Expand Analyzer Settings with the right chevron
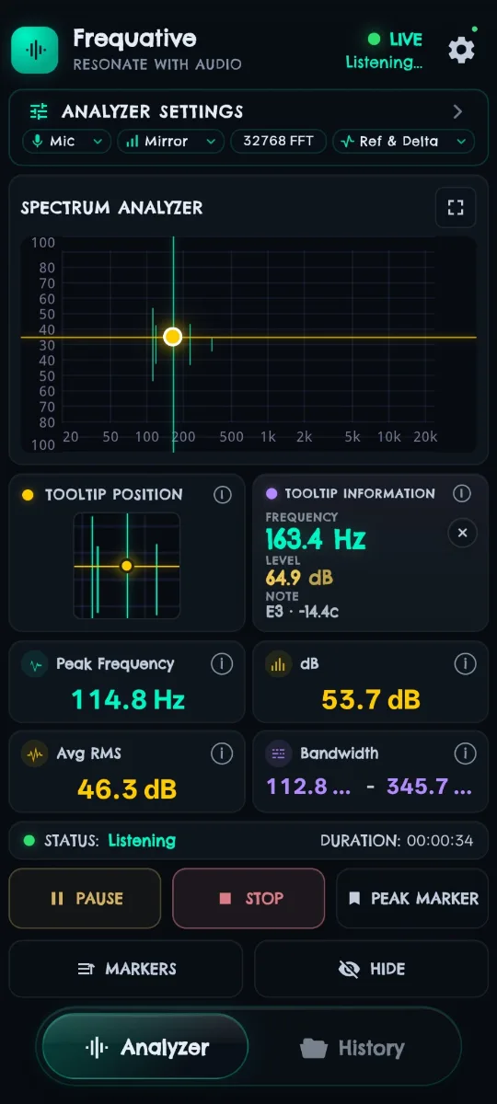Viewport: 497px width, 1104px height. [457, 111]
